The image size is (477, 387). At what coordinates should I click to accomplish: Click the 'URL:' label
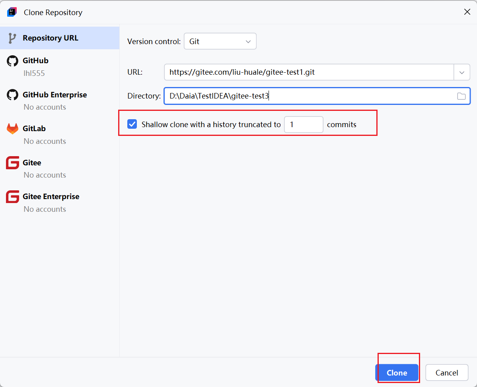tap(135, 72)
